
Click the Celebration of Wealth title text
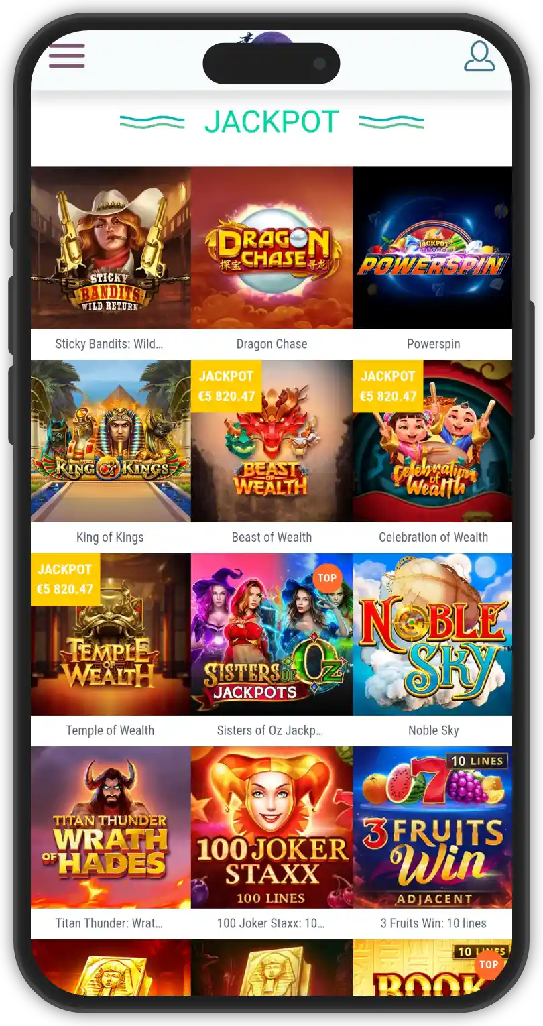coord(433,537)
